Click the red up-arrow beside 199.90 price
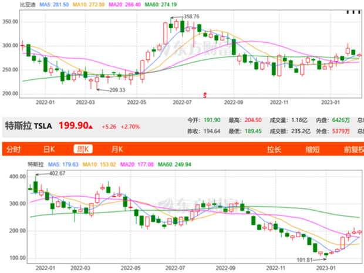The width and height of the screenshot is (364, 273). [91, 127]
